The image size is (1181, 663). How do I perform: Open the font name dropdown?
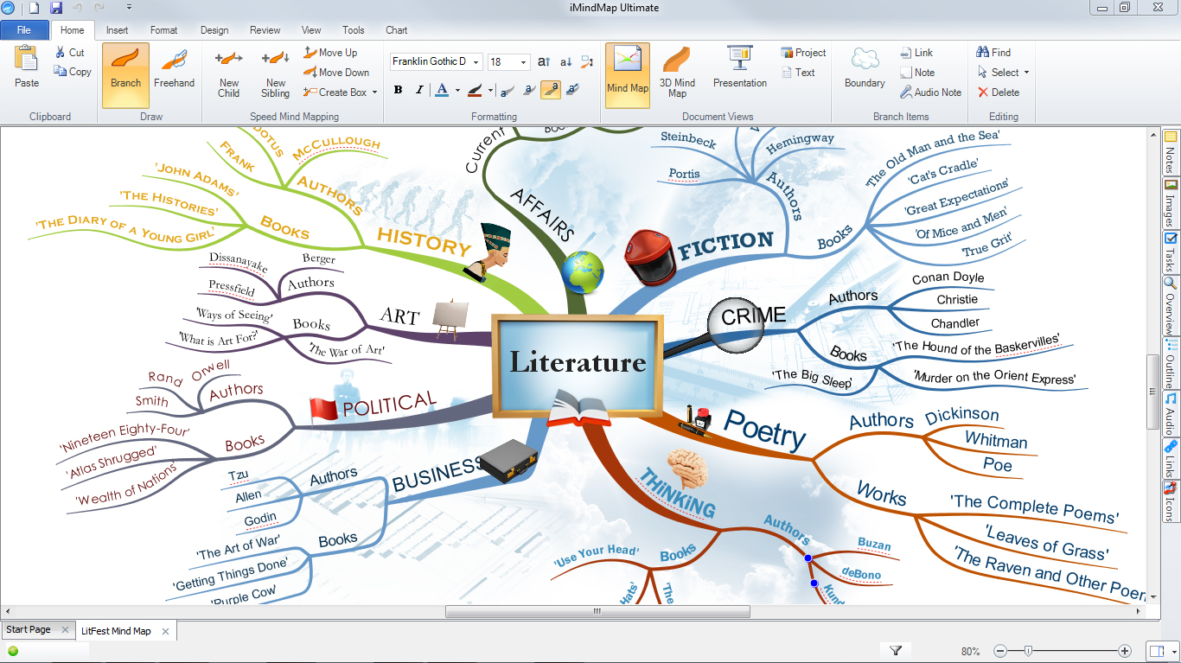point(476,62)
